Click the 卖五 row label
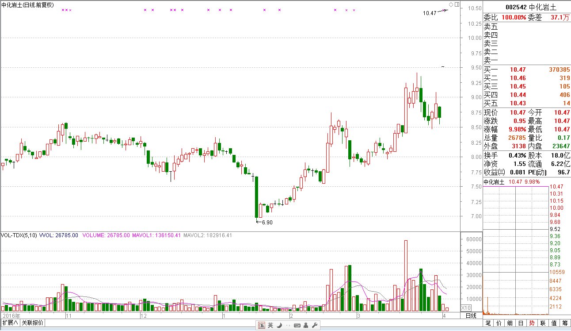Screen dimensions: 571x331 pyautogui.click(x=491, y=27)
